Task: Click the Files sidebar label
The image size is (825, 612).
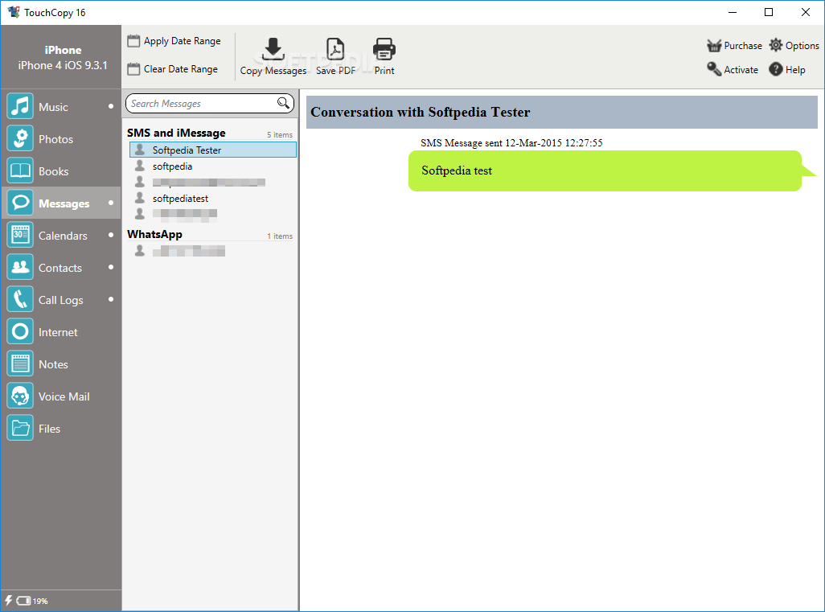Action: click(x=50, y=429)
